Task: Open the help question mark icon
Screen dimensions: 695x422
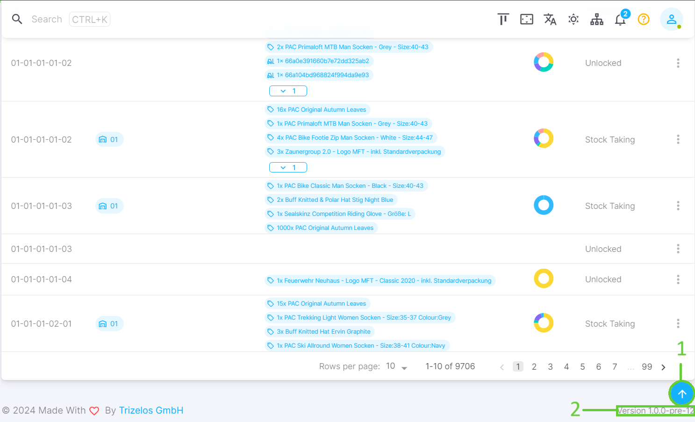Action: point(644,19)
